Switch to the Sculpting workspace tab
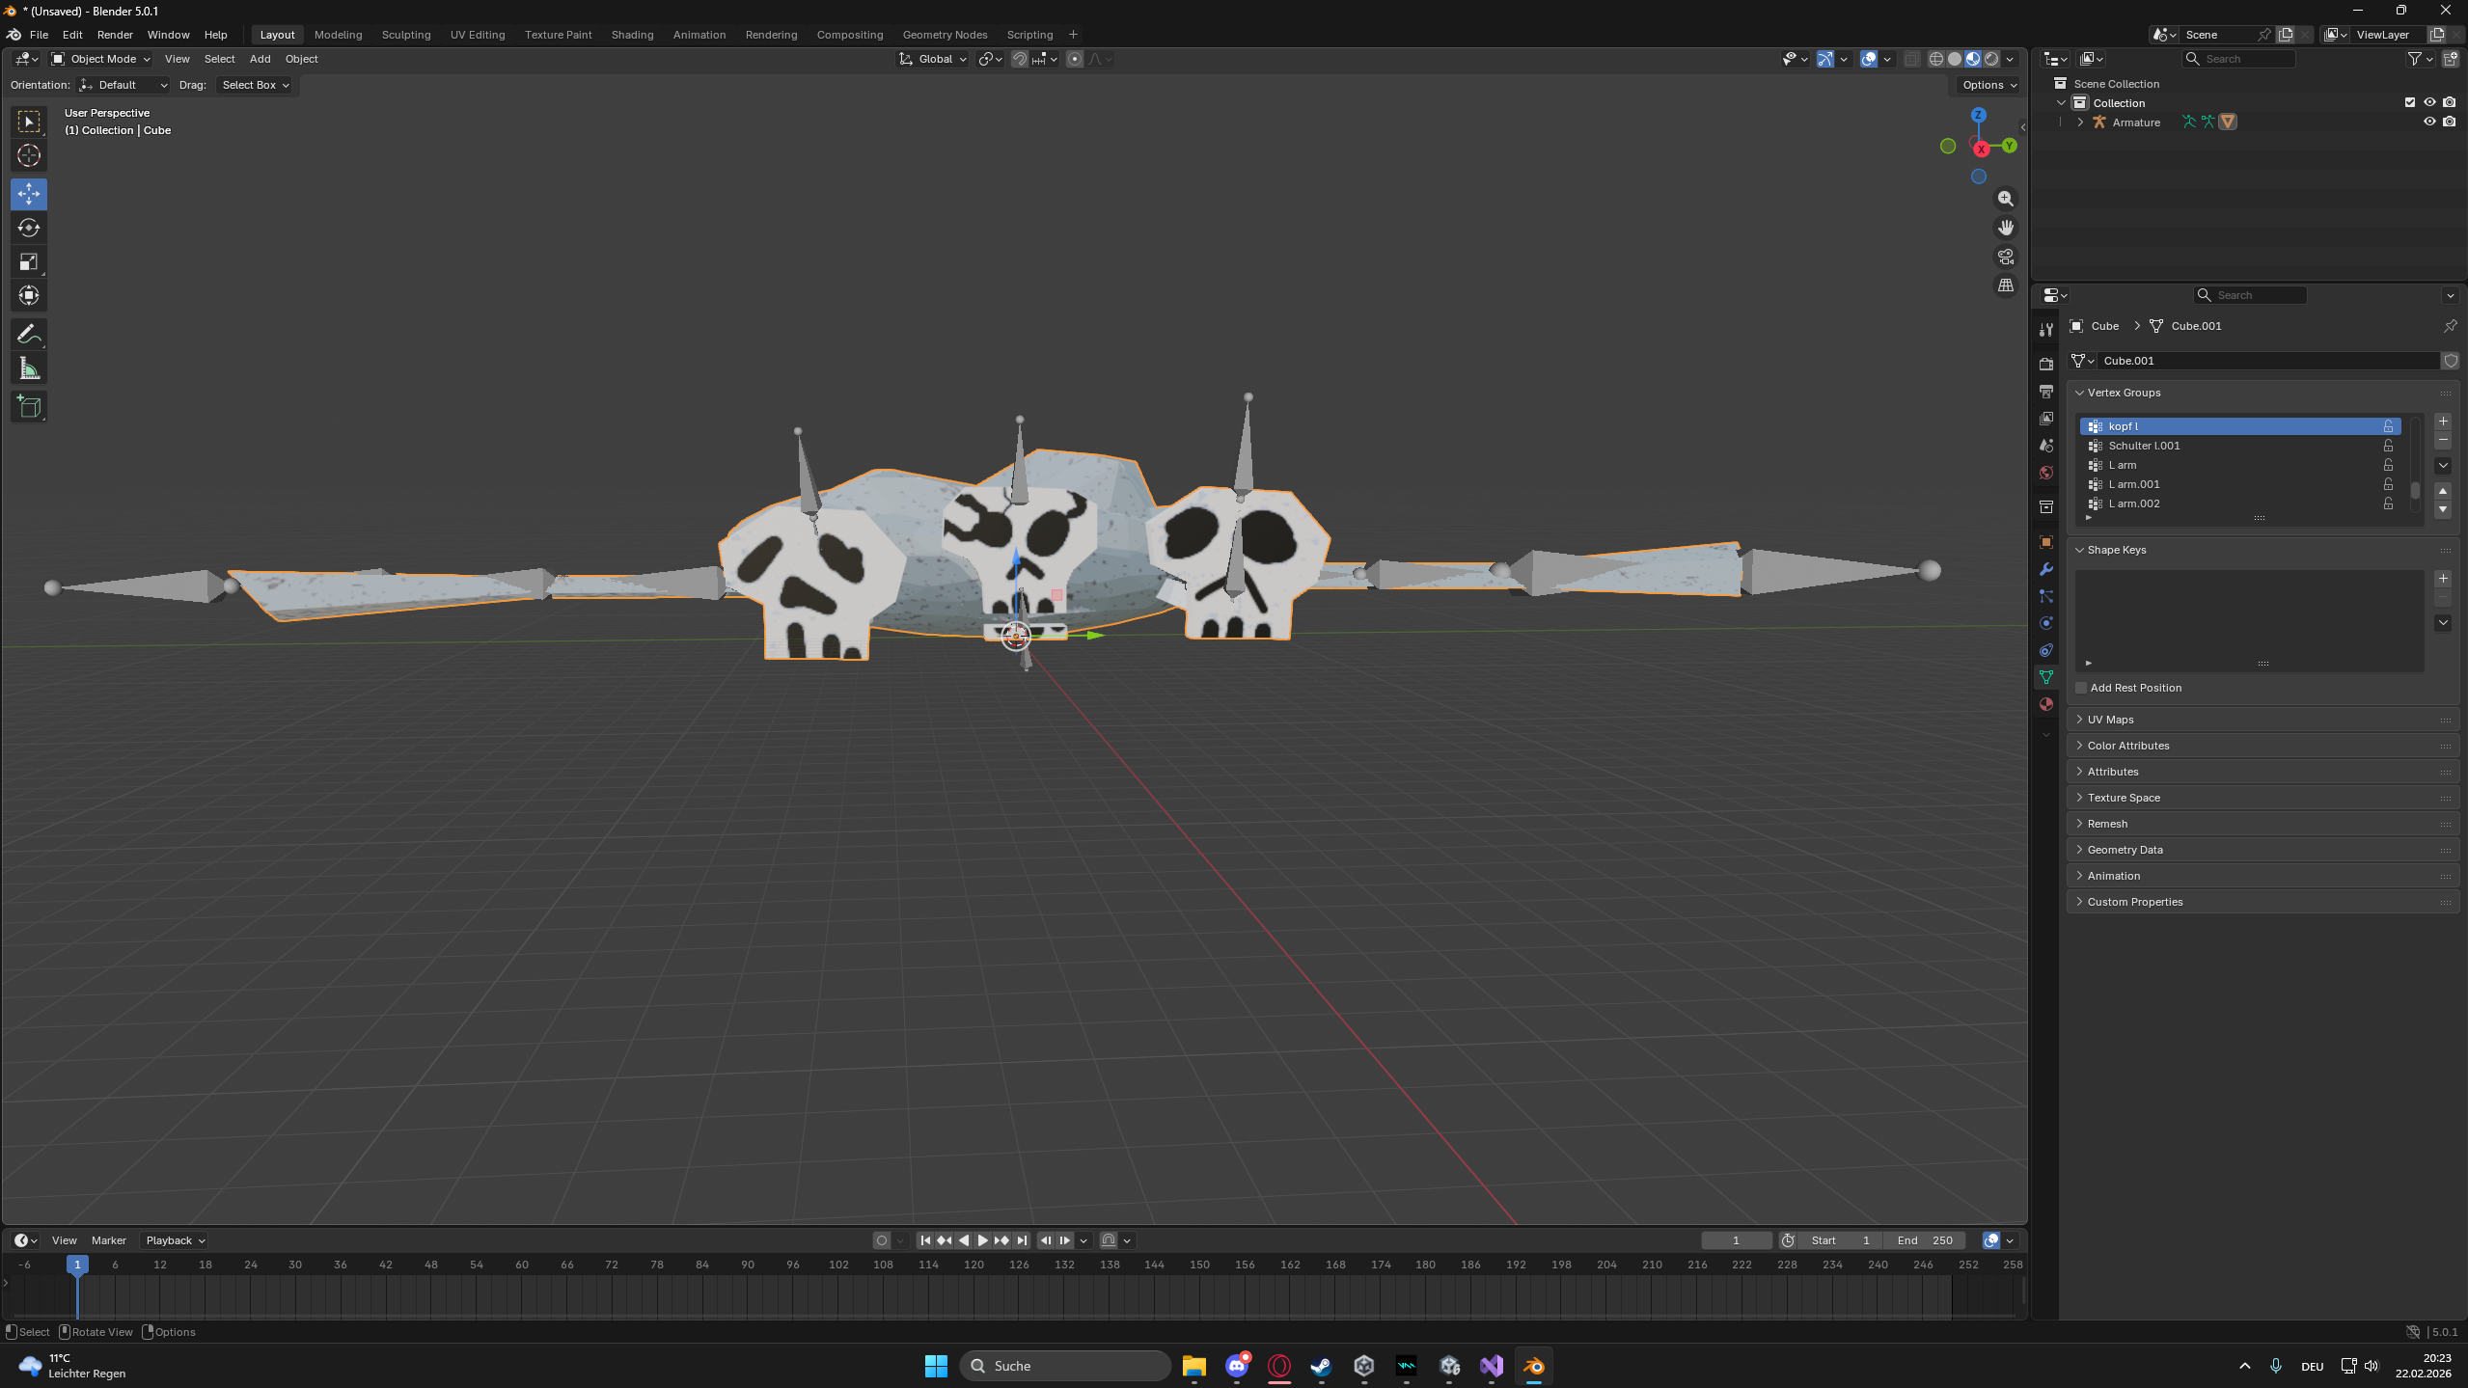 pyautogui.click(x=405, y=35)
